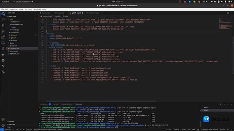Click Ln 24, Col 1 cursor position

click(x=169, y=130)
